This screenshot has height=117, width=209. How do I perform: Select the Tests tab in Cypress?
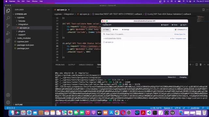click(106, 30)
